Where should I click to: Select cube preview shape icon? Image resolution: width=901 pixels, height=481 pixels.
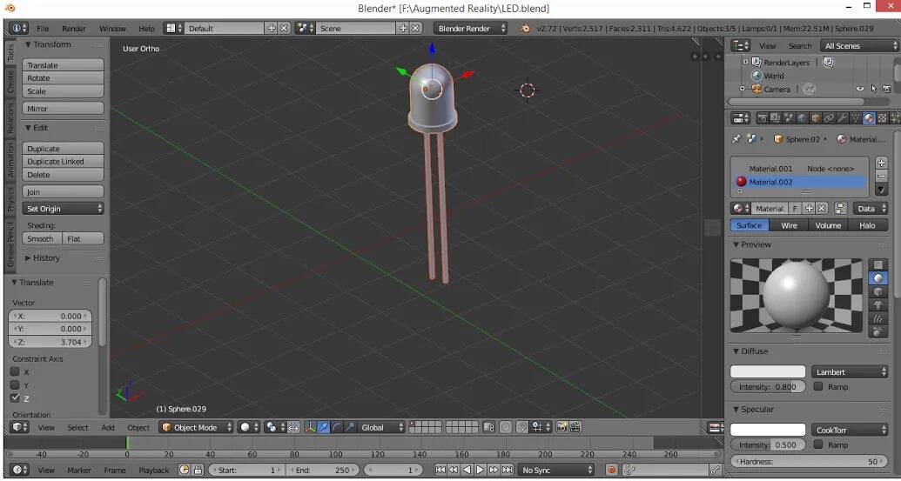[x=877, y=291]
